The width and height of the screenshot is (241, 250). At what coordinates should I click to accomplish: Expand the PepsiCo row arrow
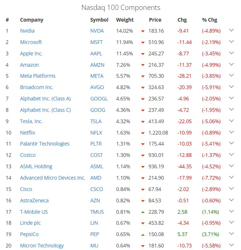pos(231,234)
